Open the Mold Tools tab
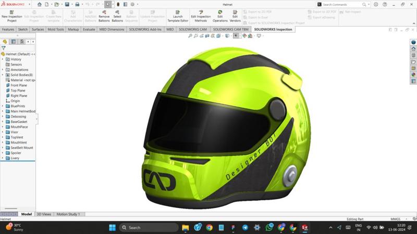Screen dimensions: 417x234 pos(56,29)
